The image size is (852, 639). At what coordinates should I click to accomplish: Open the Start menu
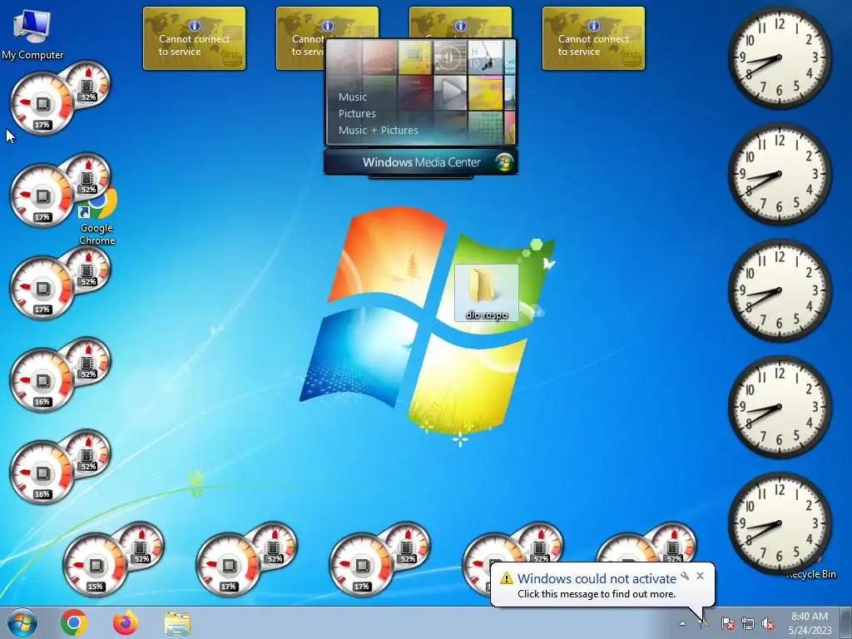22,622
